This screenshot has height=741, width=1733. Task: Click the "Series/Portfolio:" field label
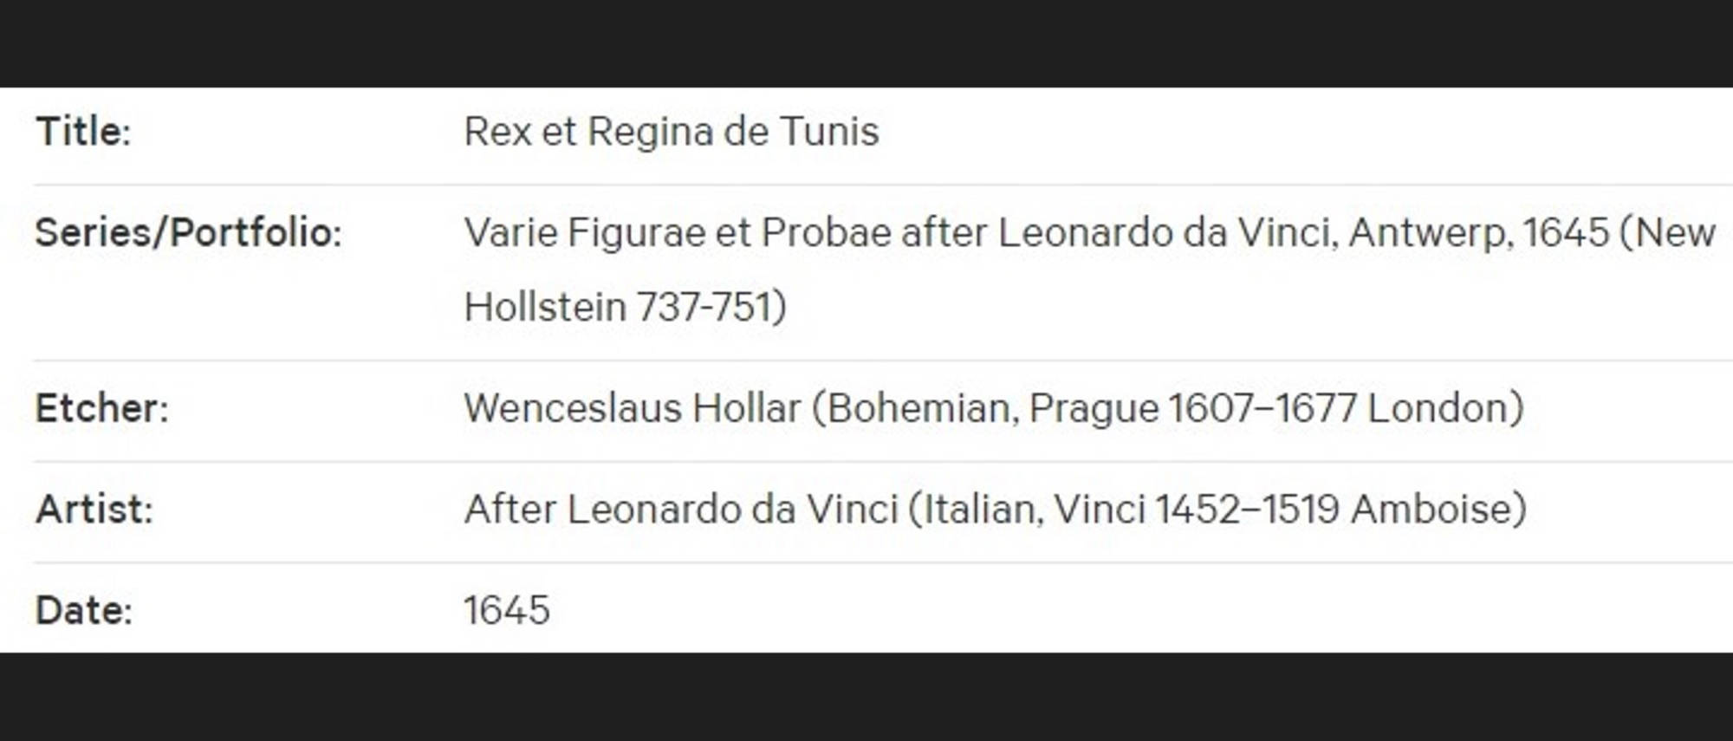point(189,233)
